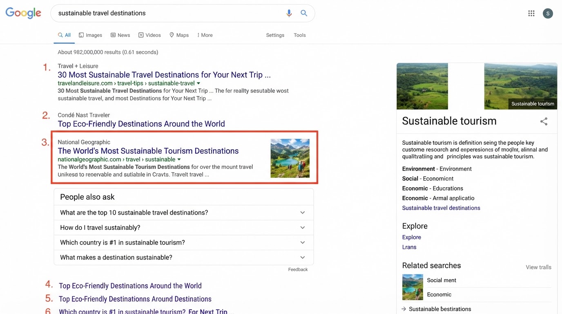This screenshot has height=314, width=562.
Task: Expand Which country is #1 question
Action: pyautogui.click(x=184, y=242)
